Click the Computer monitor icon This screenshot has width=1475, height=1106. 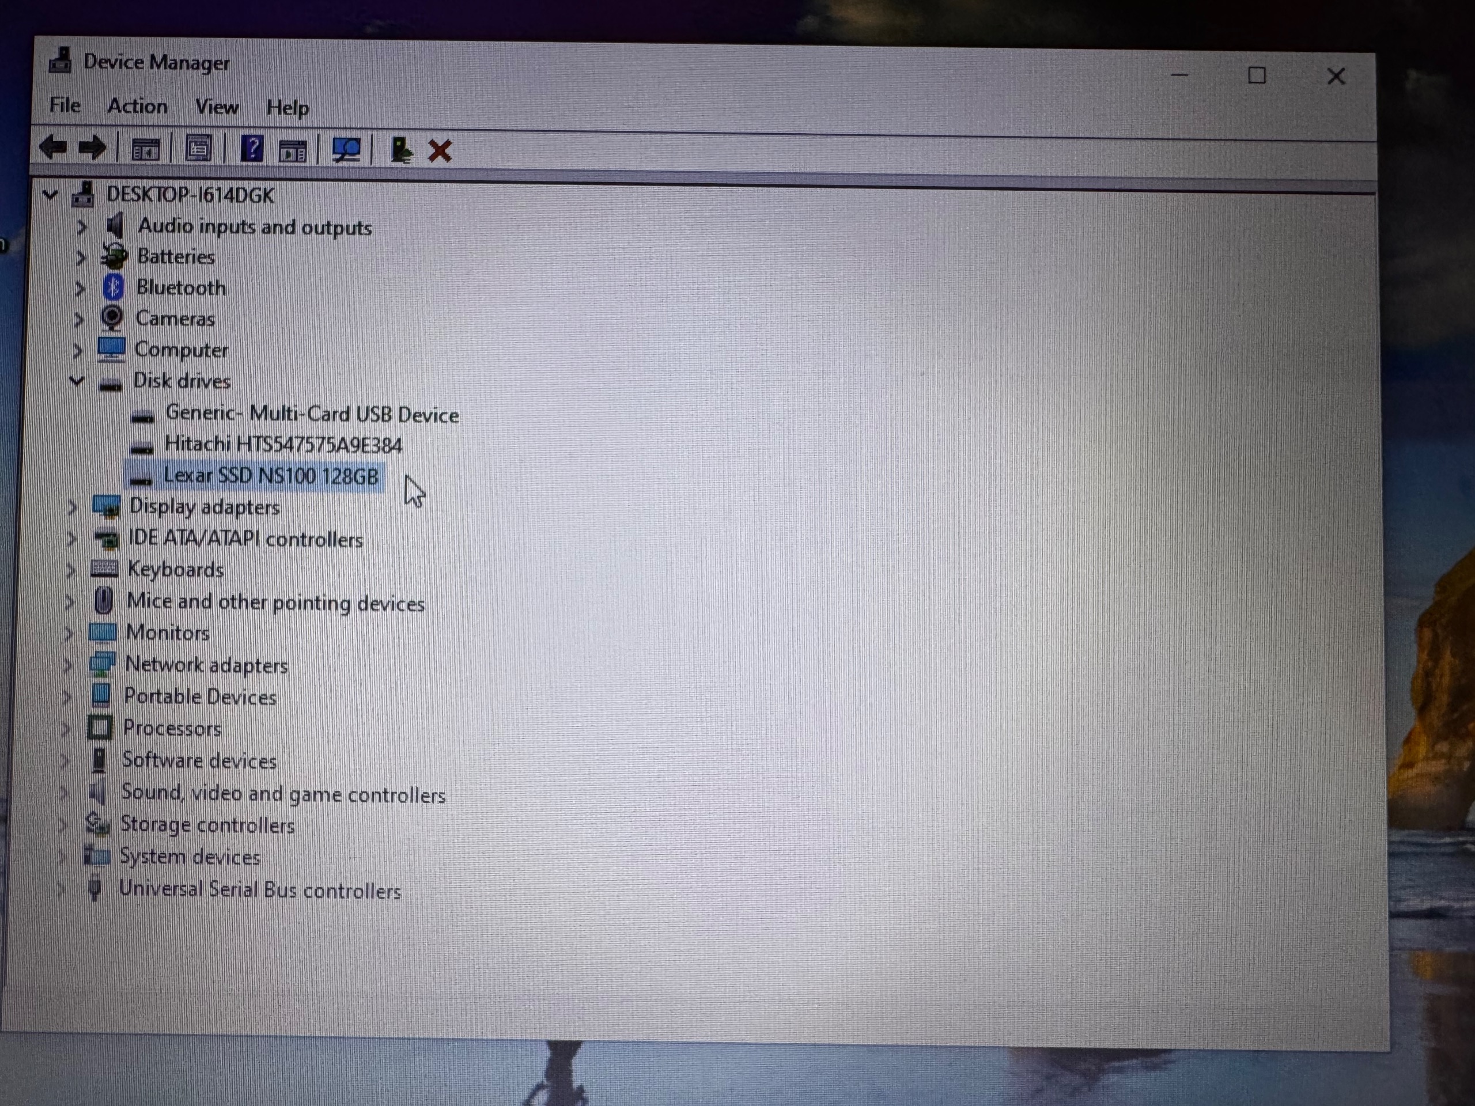111,349
